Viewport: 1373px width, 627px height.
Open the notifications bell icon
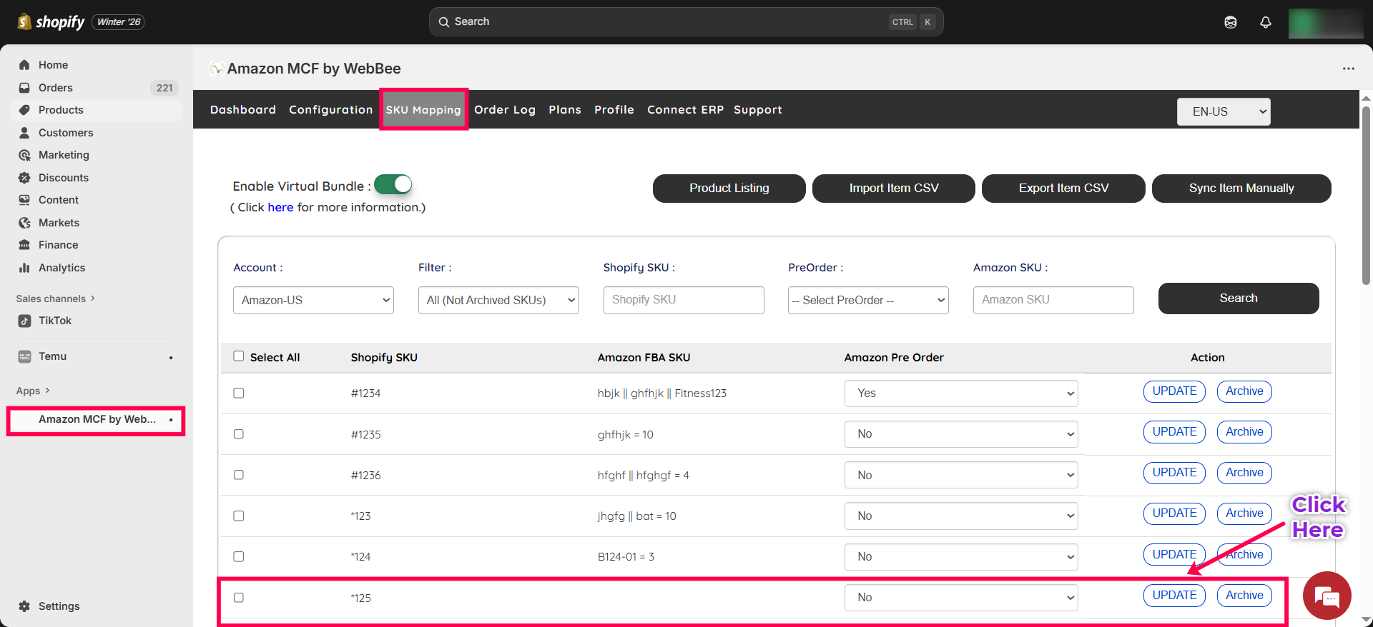click(x=1265, y=22)
